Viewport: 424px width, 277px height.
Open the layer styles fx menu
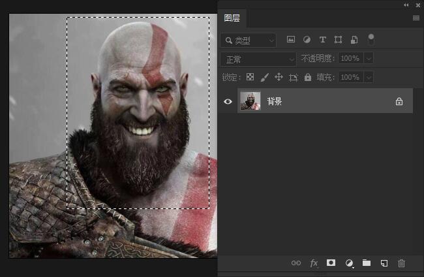[x=314, y=263]
